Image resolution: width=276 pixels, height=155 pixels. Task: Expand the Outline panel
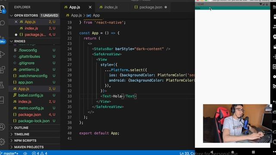[21, 128]
